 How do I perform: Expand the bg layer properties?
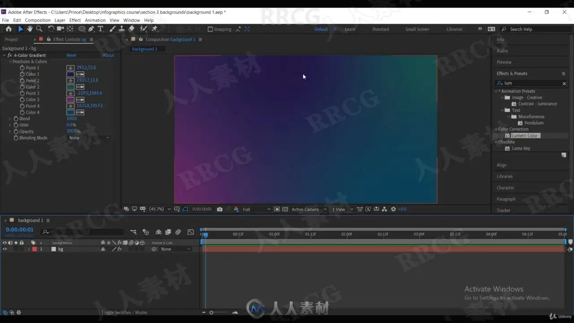click(x=29, y=249)
